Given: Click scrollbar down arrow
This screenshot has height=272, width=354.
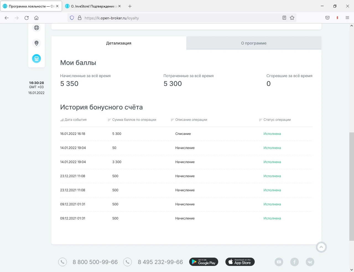Looking at the screenshot, I should pyautogui.click(x=352, y=270).
